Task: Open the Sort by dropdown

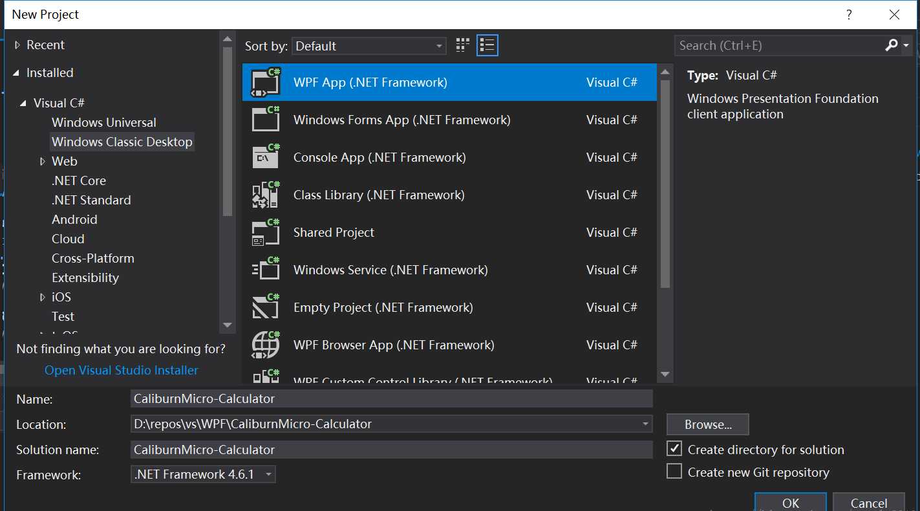Action: pyautogui.click(x=369, y=46)
